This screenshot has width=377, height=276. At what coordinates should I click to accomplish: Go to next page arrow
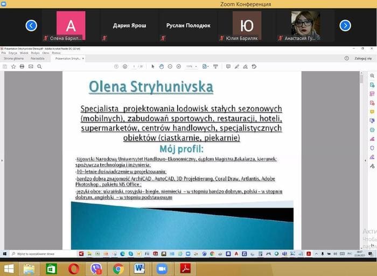[125, 67]
